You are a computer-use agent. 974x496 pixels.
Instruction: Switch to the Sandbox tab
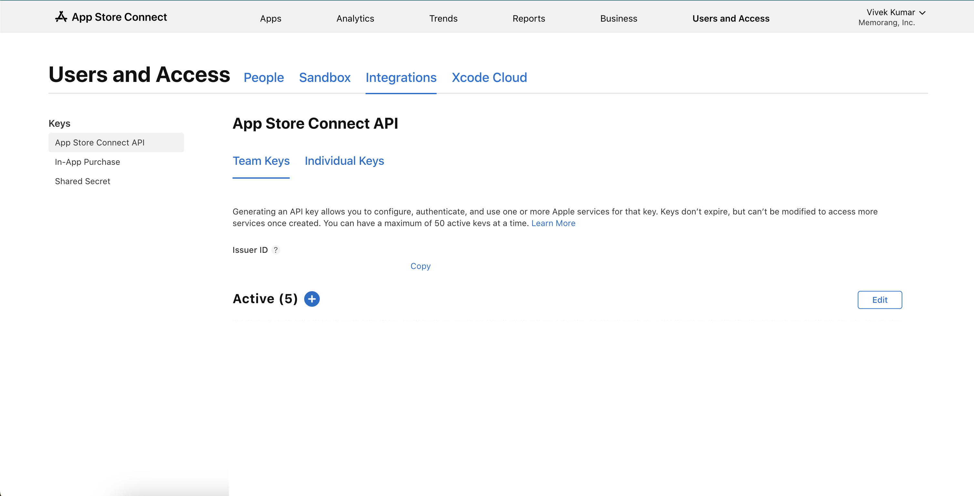(325, 77)
